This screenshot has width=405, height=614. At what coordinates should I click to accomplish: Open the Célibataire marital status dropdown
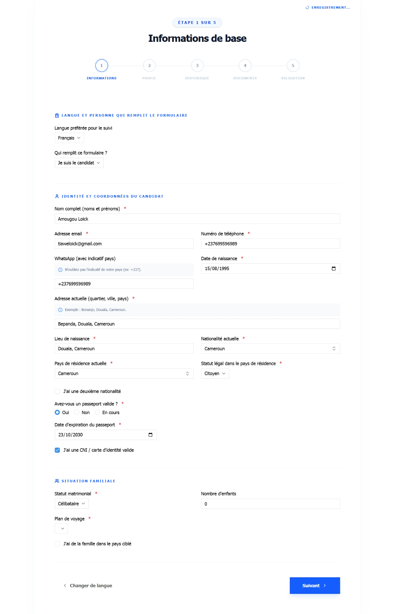click(71, 504)
